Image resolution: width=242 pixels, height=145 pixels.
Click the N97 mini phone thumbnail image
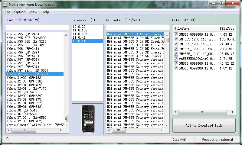(x=88, y=119)
